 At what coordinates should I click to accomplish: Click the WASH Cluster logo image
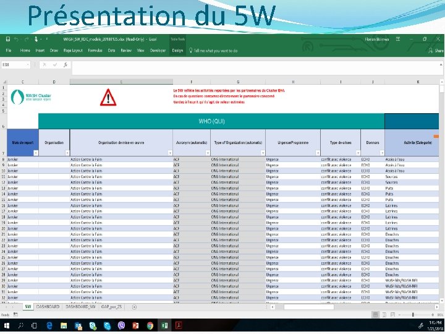coord(32,97)
